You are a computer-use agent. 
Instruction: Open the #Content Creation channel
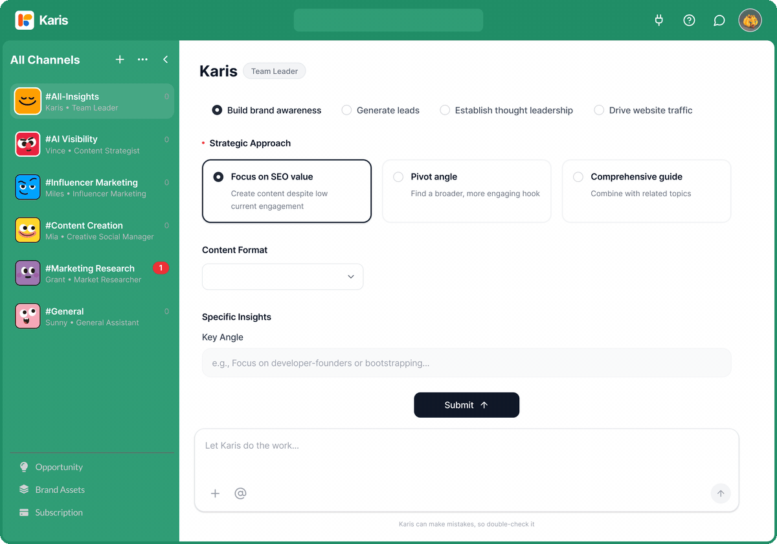click(x=92, y=230)
